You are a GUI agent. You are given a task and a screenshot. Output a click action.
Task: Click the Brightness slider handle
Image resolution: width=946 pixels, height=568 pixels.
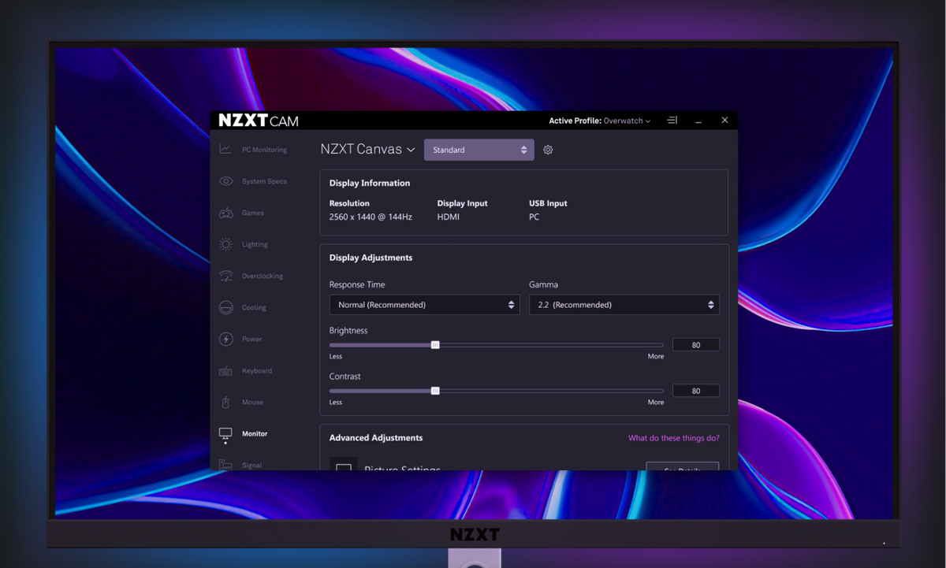pyautogui.click(x=435, y=345)
